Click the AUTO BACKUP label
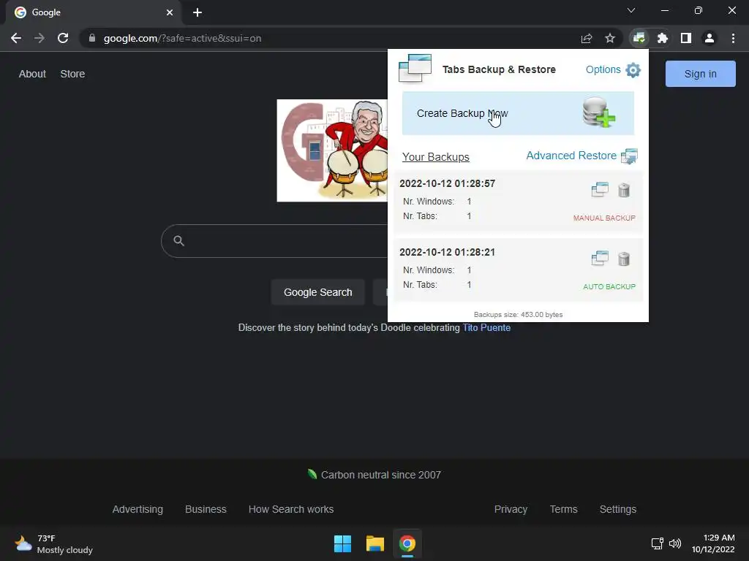 609,286
